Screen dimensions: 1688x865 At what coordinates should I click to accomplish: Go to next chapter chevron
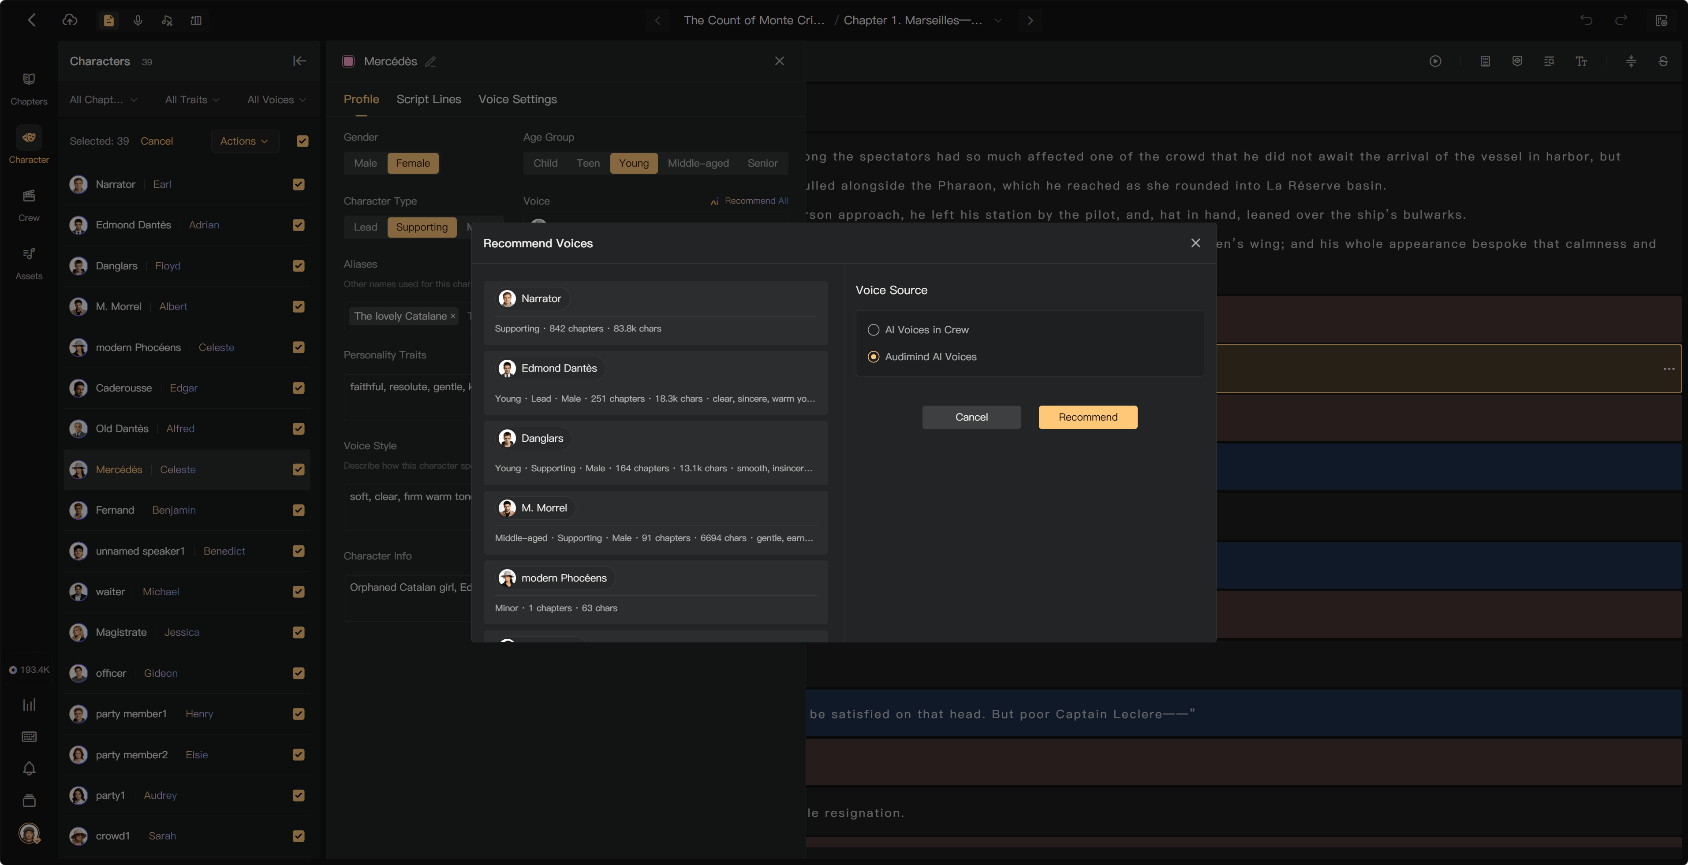point(1030,20)
